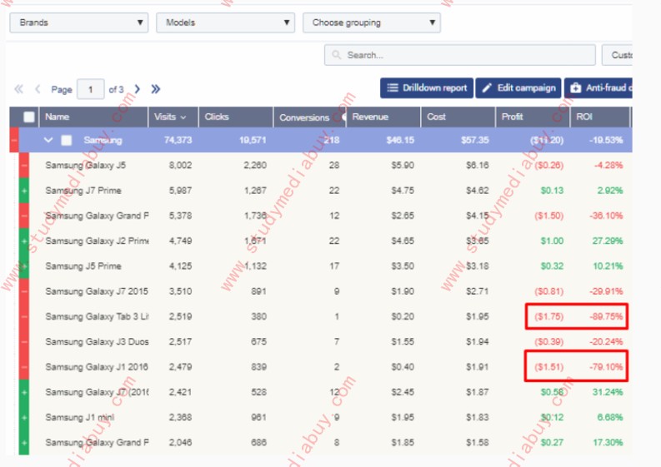
Task: Click green plus marker for Samsung J1 mini
Action: click(24, 418)
